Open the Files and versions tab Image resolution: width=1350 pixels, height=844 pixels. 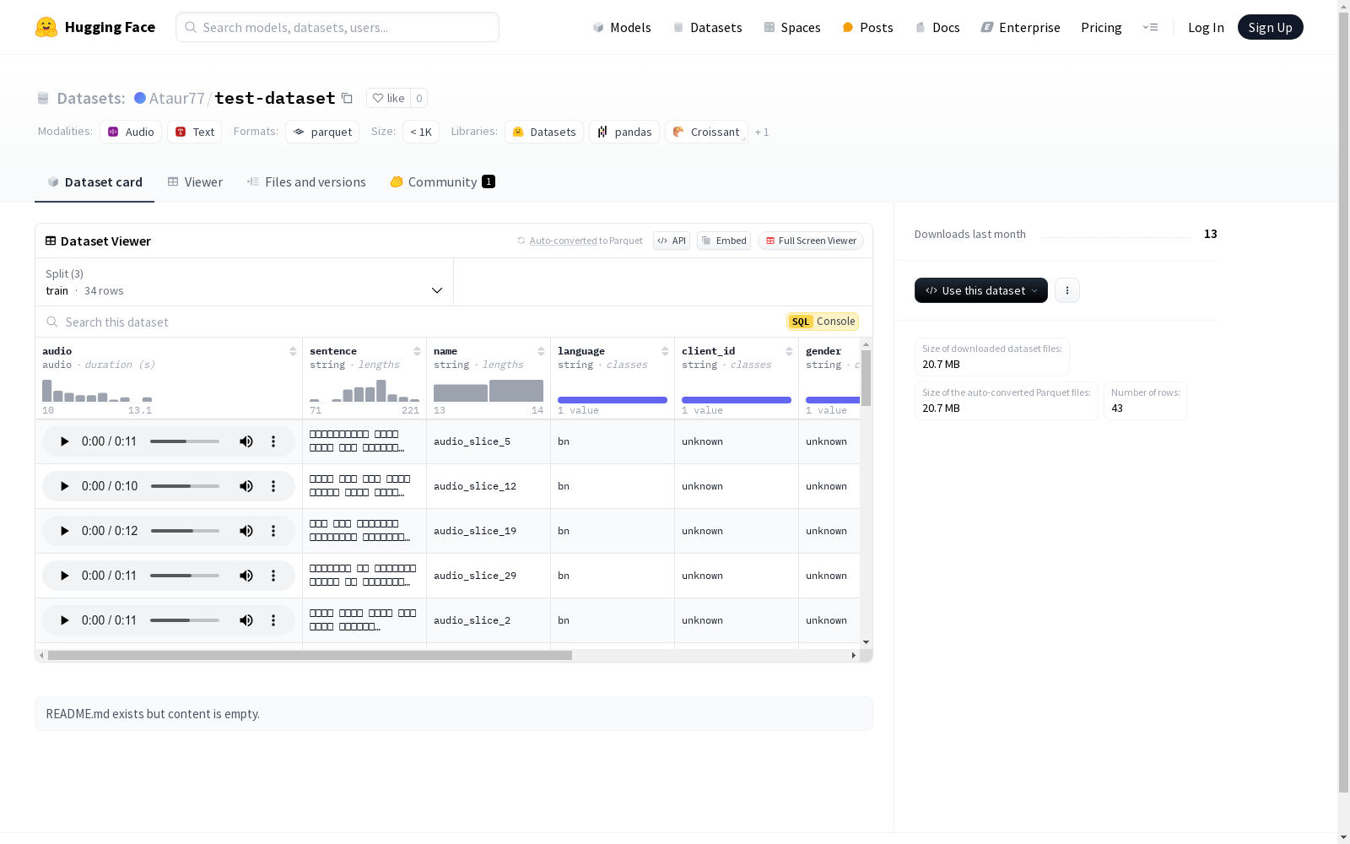306,182
